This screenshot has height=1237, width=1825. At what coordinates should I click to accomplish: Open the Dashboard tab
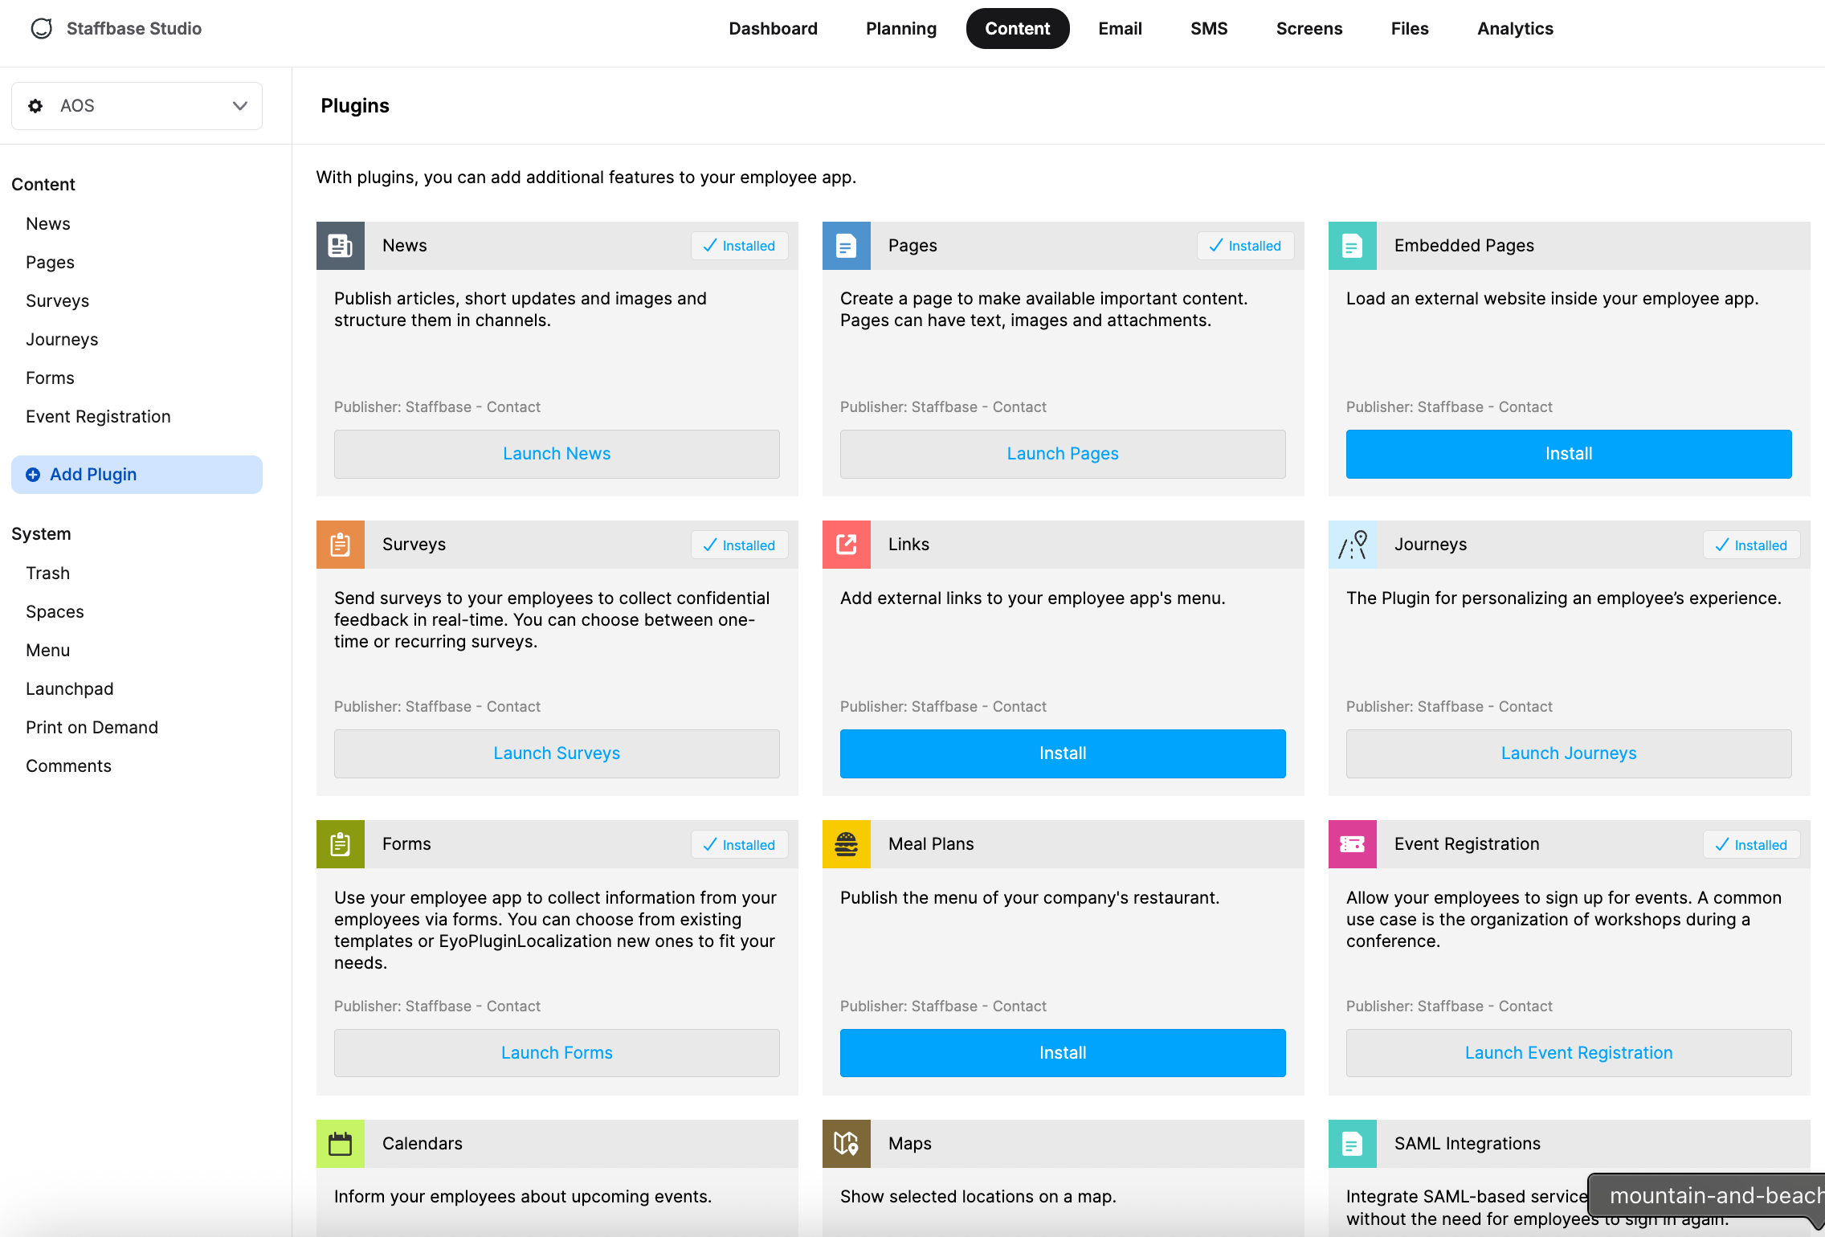[773, 29]
